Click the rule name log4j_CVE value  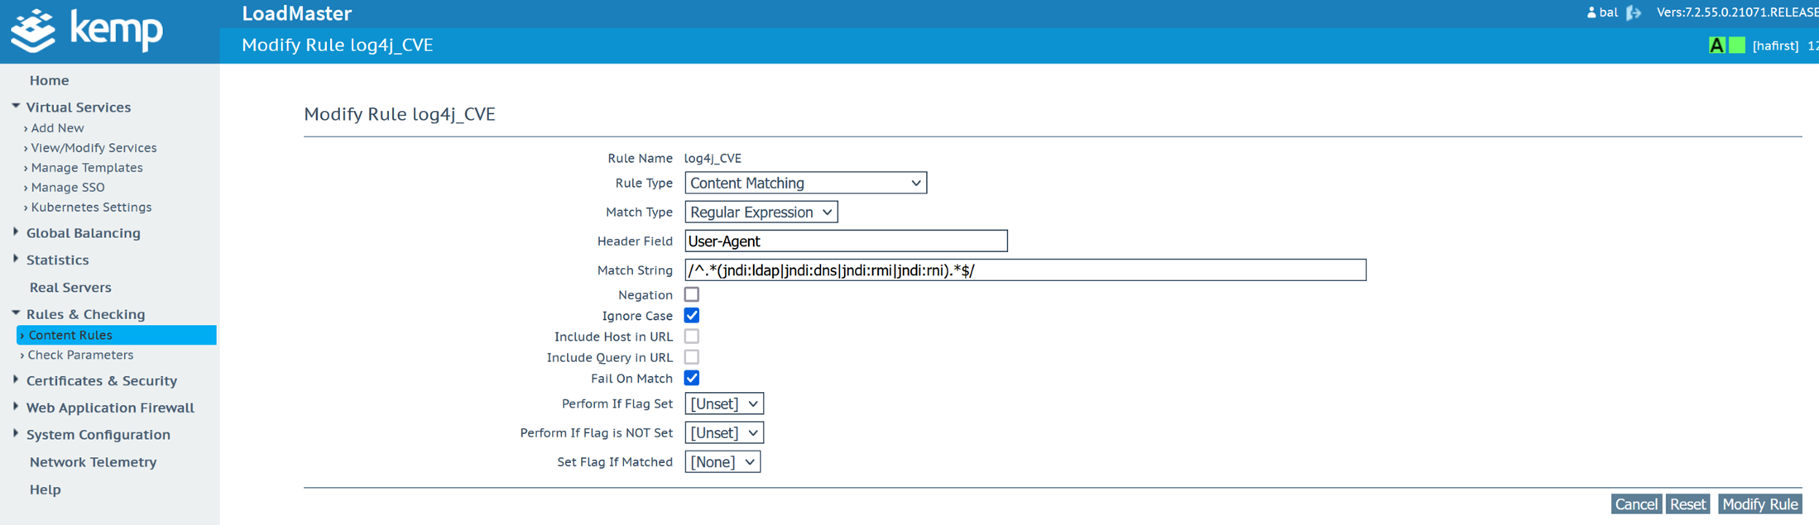click(713, 158)
